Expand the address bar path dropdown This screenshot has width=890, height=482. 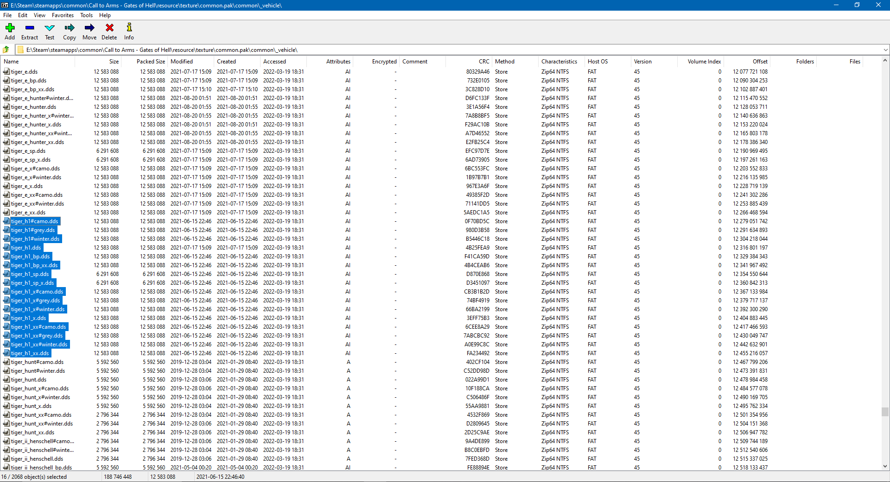pos(885,50)
